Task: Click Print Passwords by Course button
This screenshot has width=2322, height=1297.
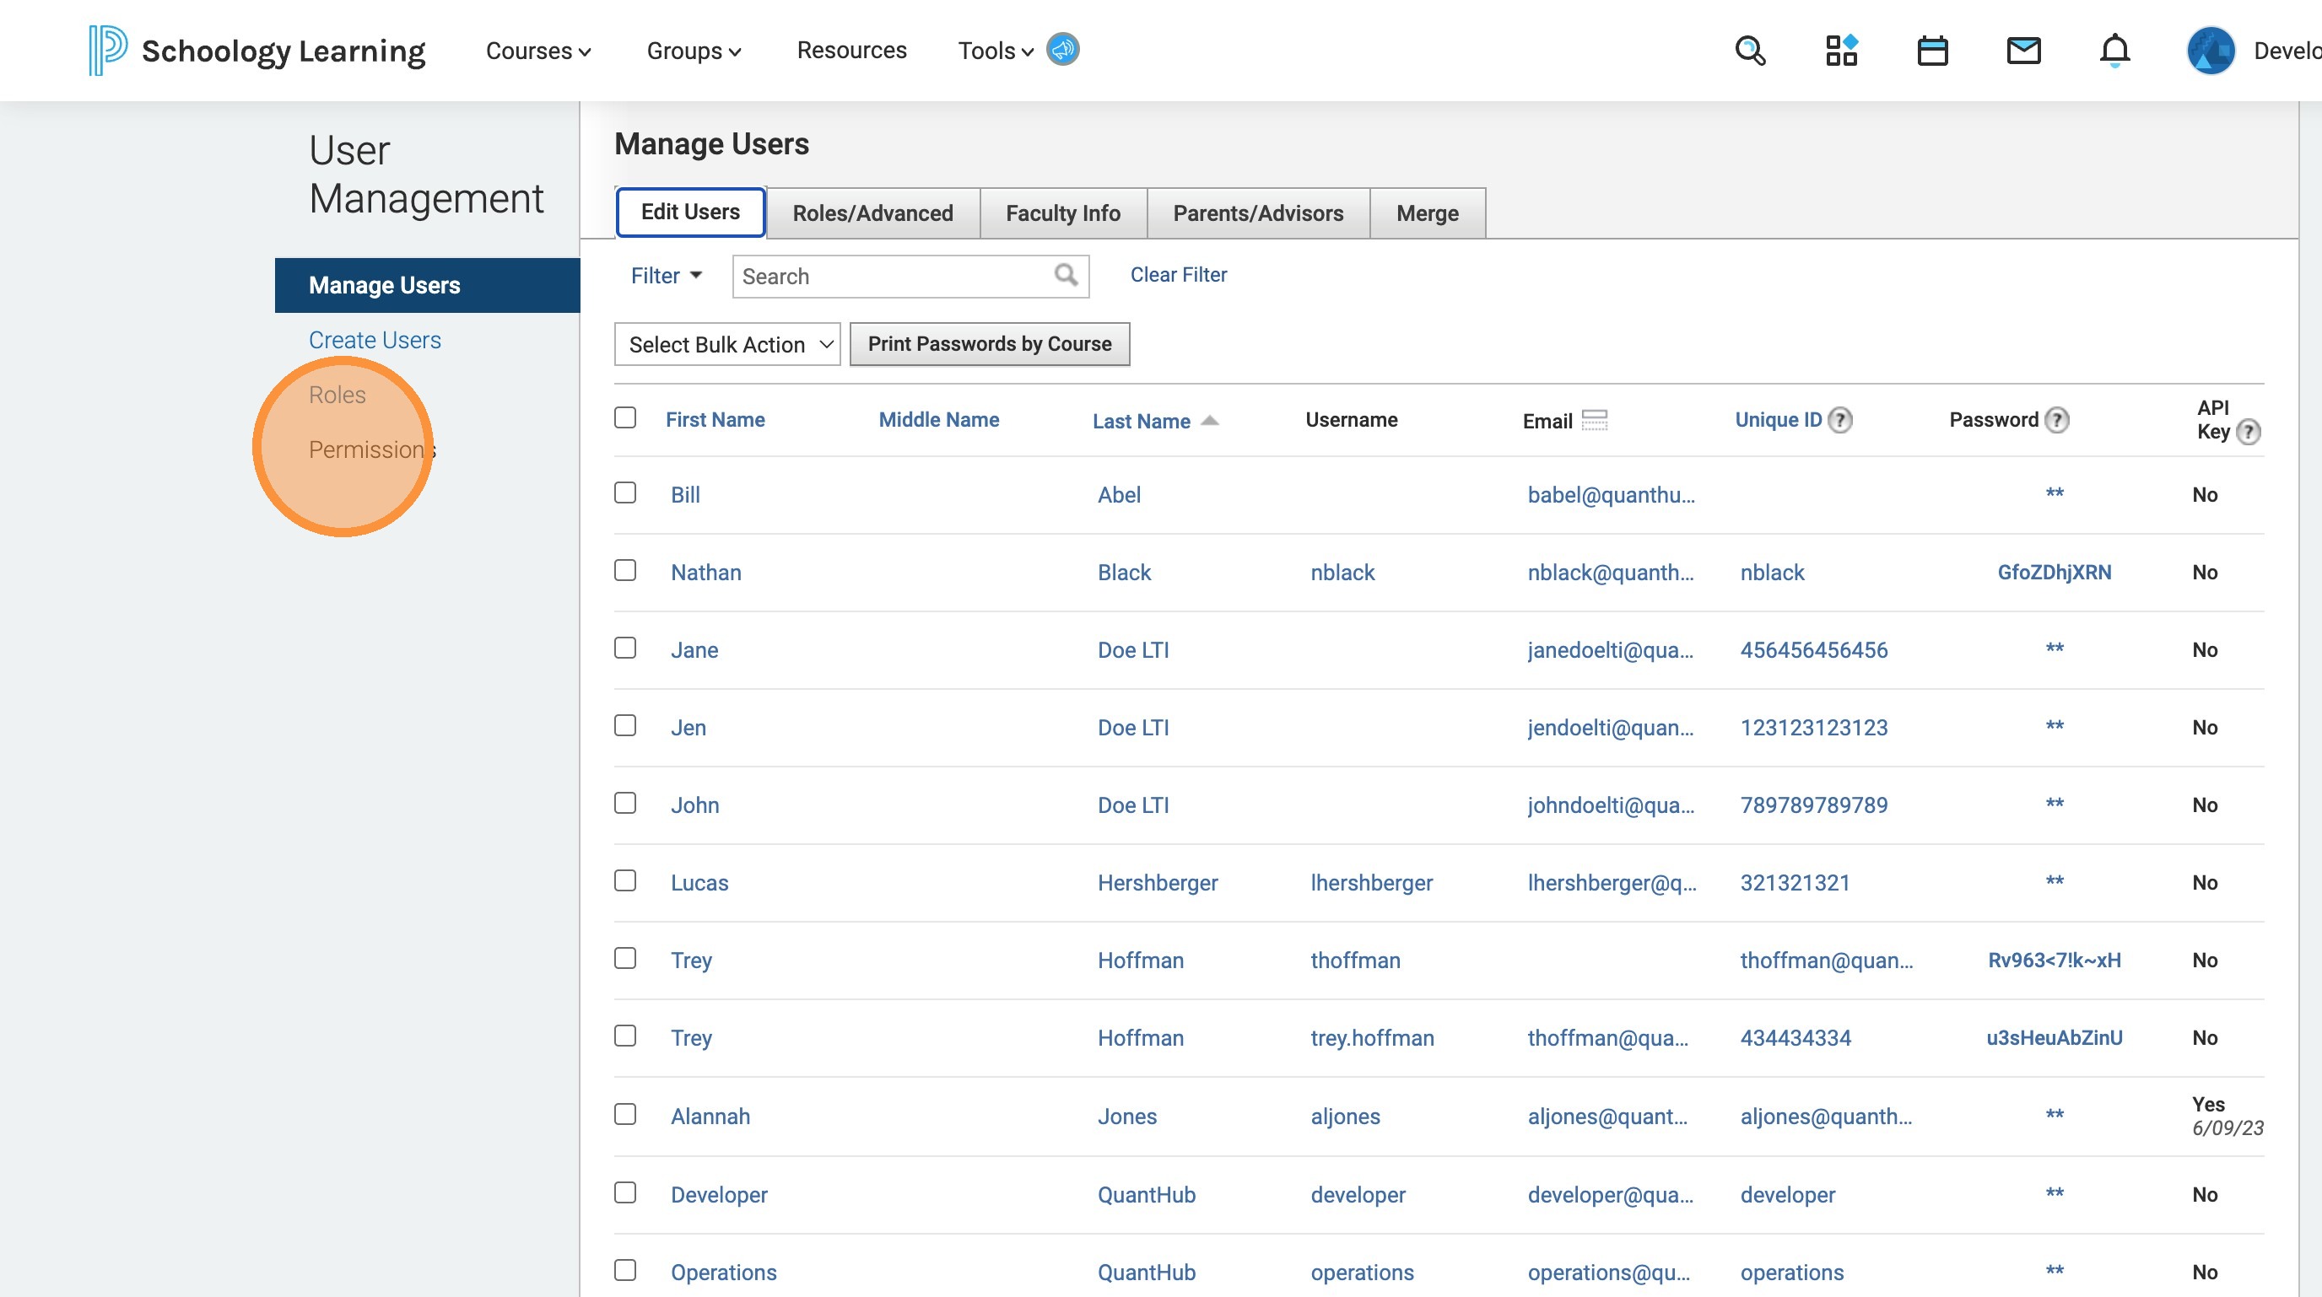Action: coord(989,344)
